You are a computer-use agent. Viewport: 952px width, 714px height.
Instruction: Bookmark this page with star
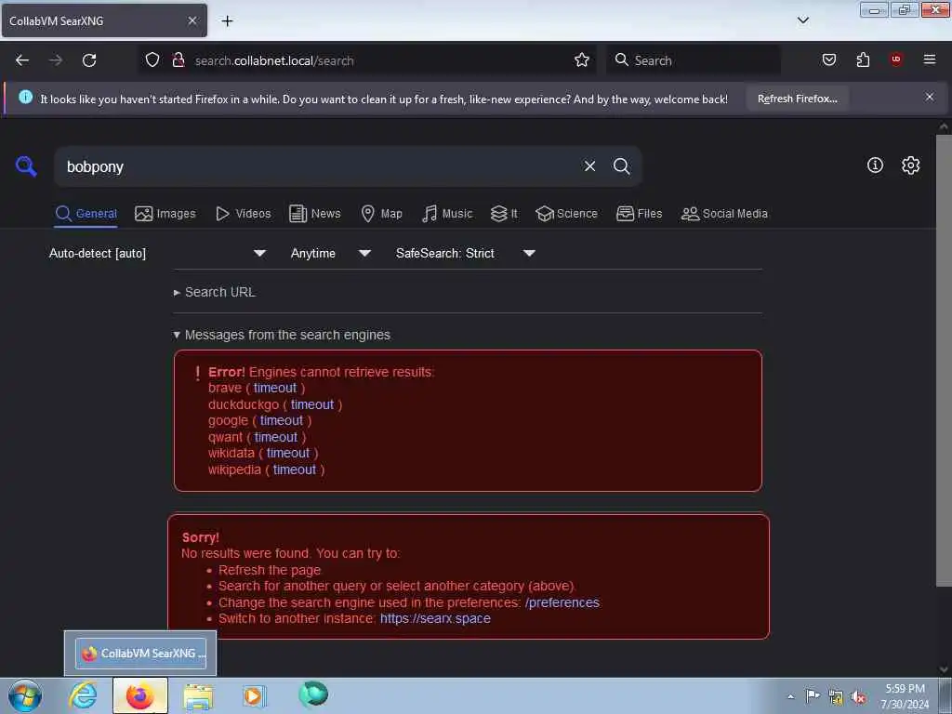582,60
